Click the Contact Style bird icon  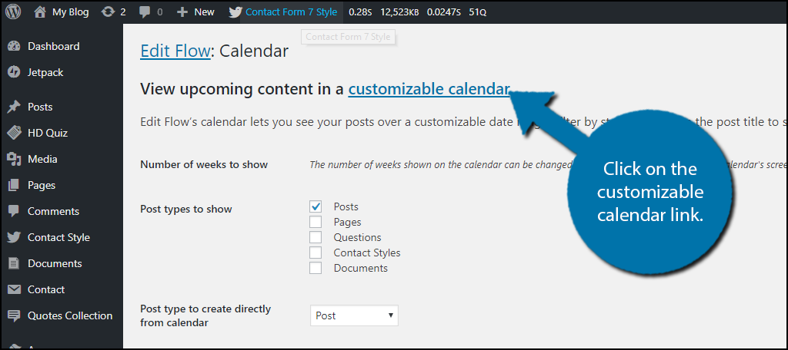pyautogui.click(x=14, y=237)
